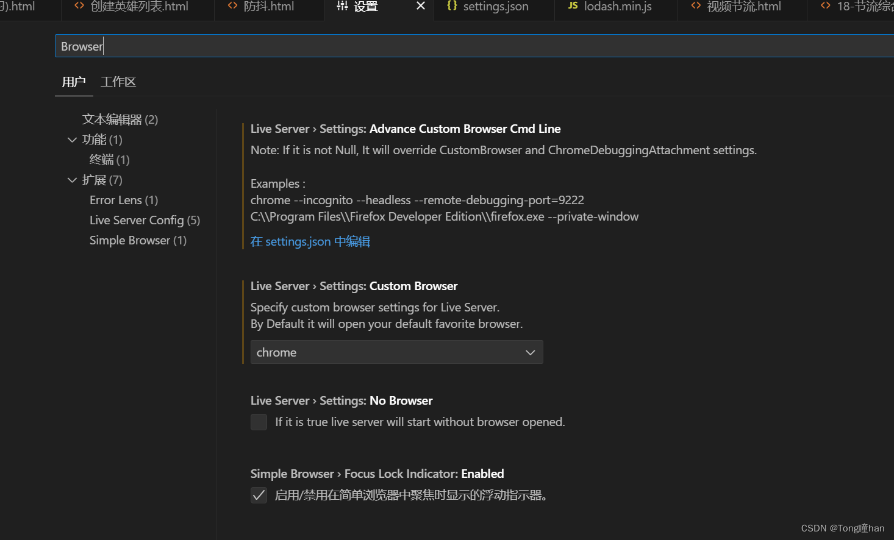The height and width of the screenshot is (540, 894).
Task: Uncheck Simple Browser floating indicator setting
Action: (259, 495)
